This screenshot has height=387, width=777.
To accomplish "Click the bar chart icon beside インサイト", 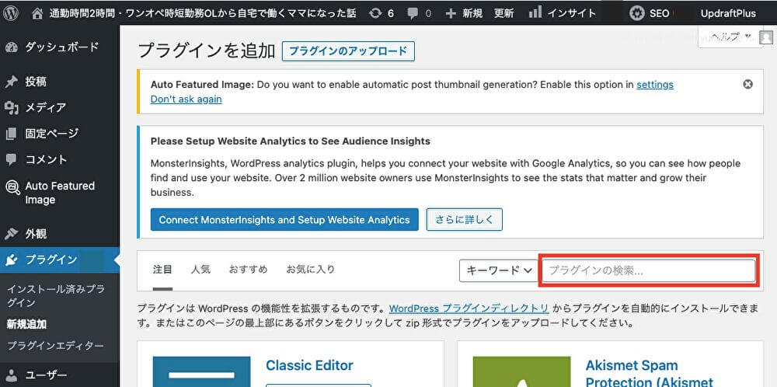I will coord(535,12).
